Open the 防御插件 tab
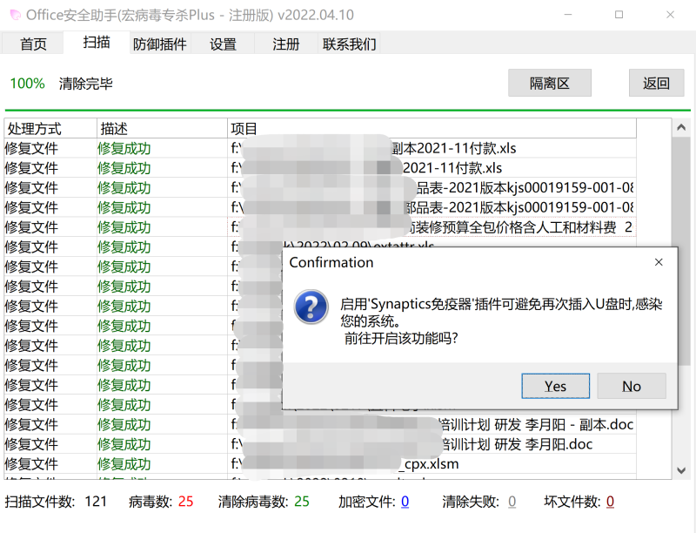696x533 pixels. [x=159, y=44]
